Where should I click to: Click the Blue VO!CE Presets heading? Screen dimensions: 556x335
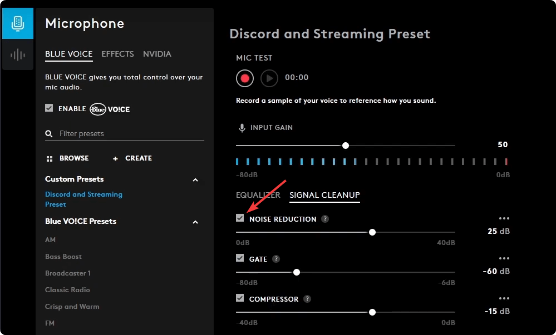click(81, 221)
